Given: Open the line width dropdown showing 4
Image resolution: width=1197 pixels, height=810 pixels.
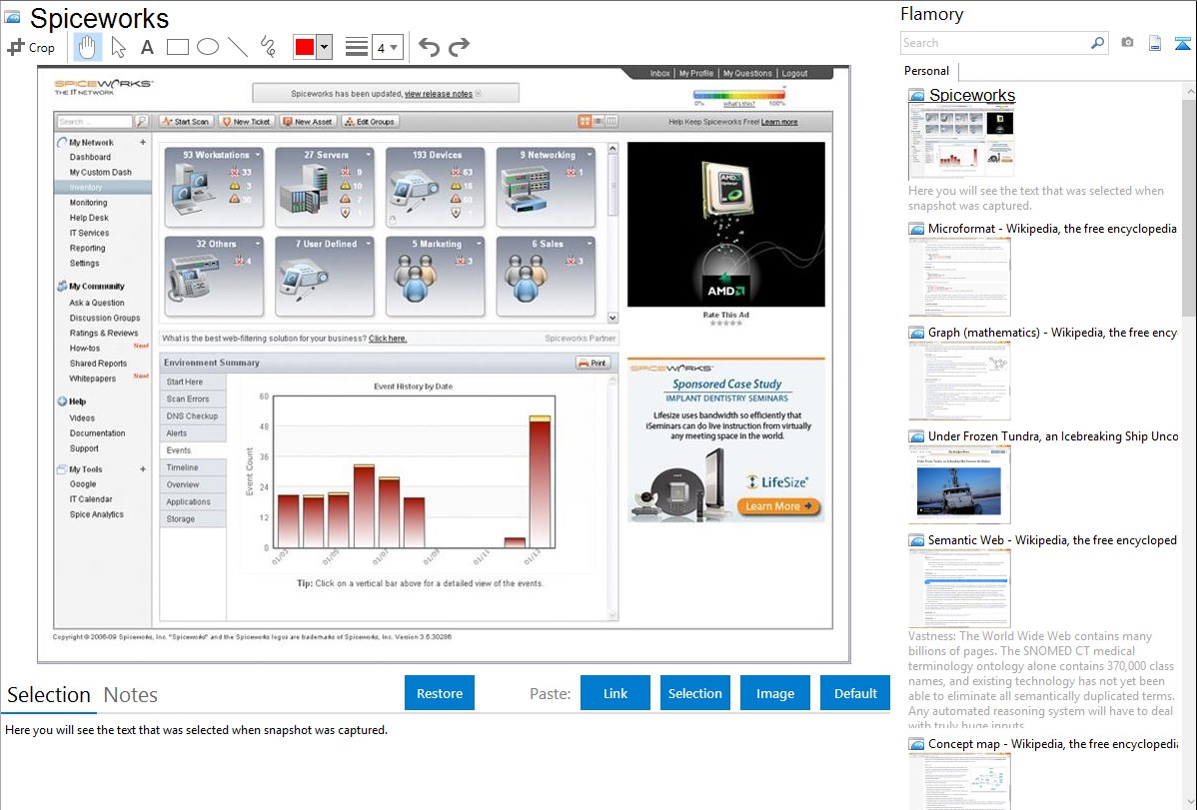Looking at the screenshot, I should pos(387,47).
